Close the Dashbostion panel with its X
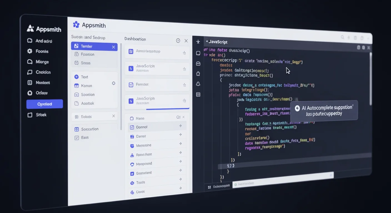The height and width of the screenshot is (213, 391). tap(186, 41)
